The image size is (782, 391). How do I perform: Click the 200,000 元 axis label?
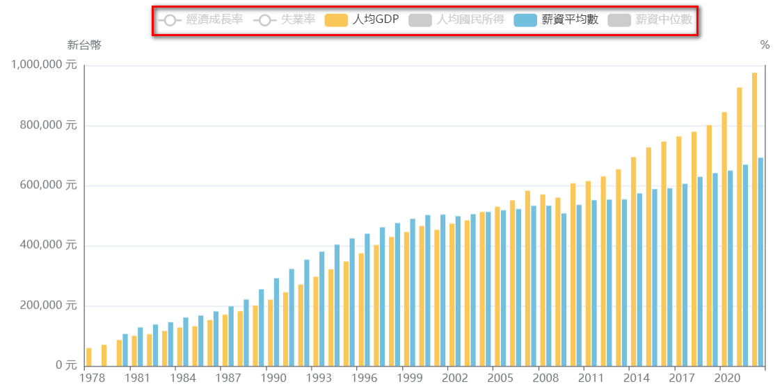click(x=49, y=306)
